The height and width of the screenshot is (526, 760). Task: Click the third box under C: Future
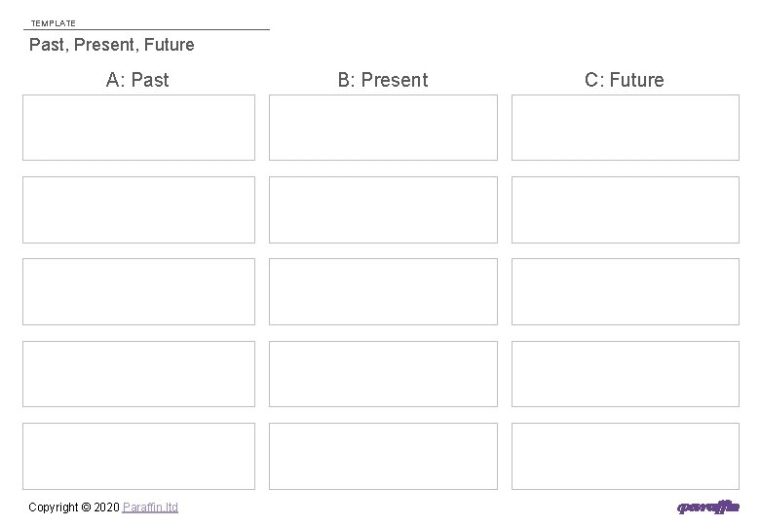tap(626, 291)
